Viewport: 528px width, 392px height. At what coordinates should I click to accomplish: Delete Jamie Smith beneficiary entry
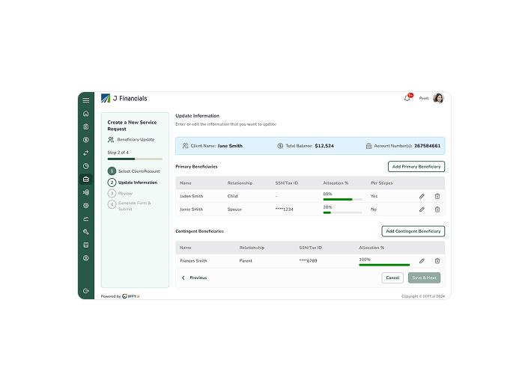pos(437,209)
